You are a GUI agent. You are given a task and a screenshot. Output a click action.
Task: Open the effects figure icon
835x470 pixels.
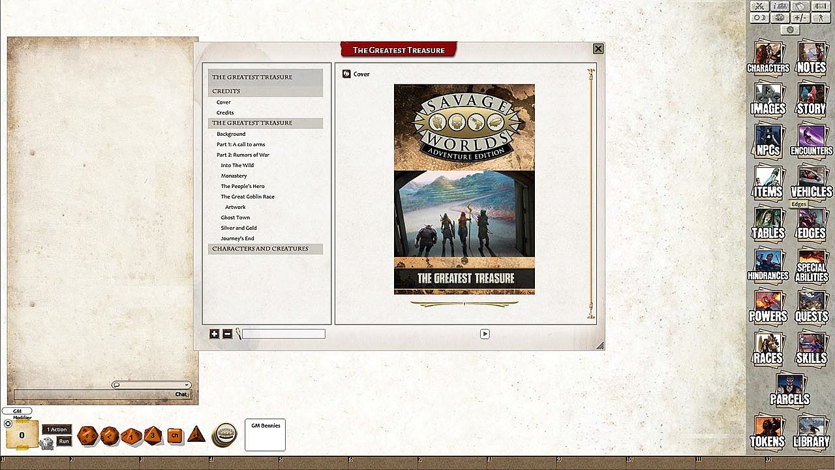click(821, 18)
